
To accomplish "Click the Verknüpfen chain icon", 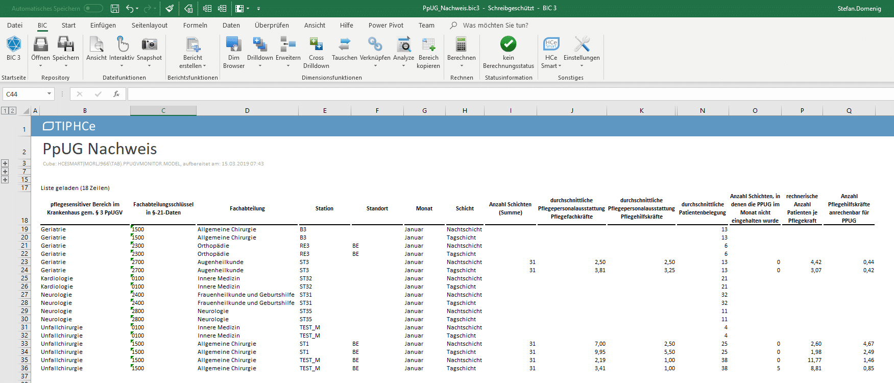I will pos(375,44).
